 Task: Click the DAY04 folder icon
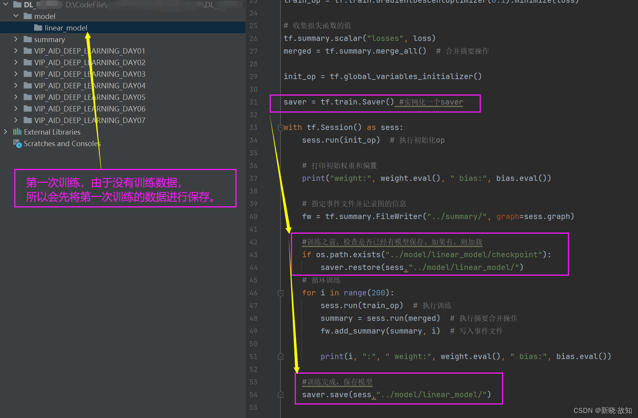pos(27,85)
